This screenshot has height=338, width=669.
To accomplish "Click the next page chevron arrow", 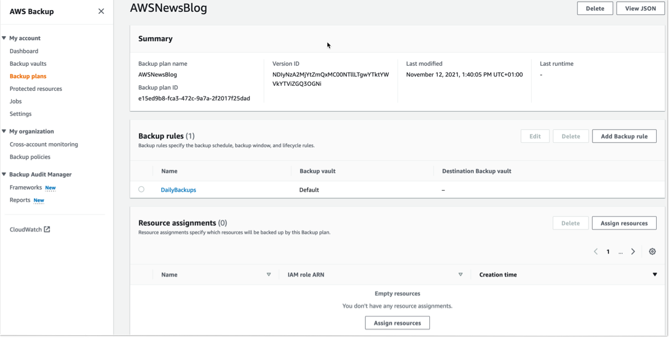I will coord(633,251).
